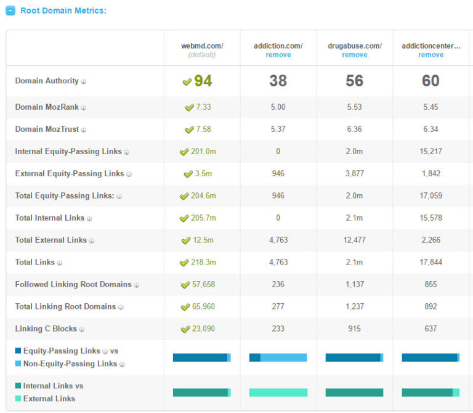473x413 pixels.
Task: Open info icon beside Domain MozTrust
Action: [x=84, y=130]
